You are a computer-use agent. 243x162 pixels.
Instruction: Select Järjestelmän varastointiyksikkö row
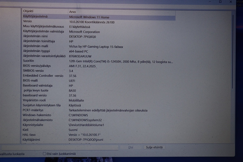click(x=99, y=56)
